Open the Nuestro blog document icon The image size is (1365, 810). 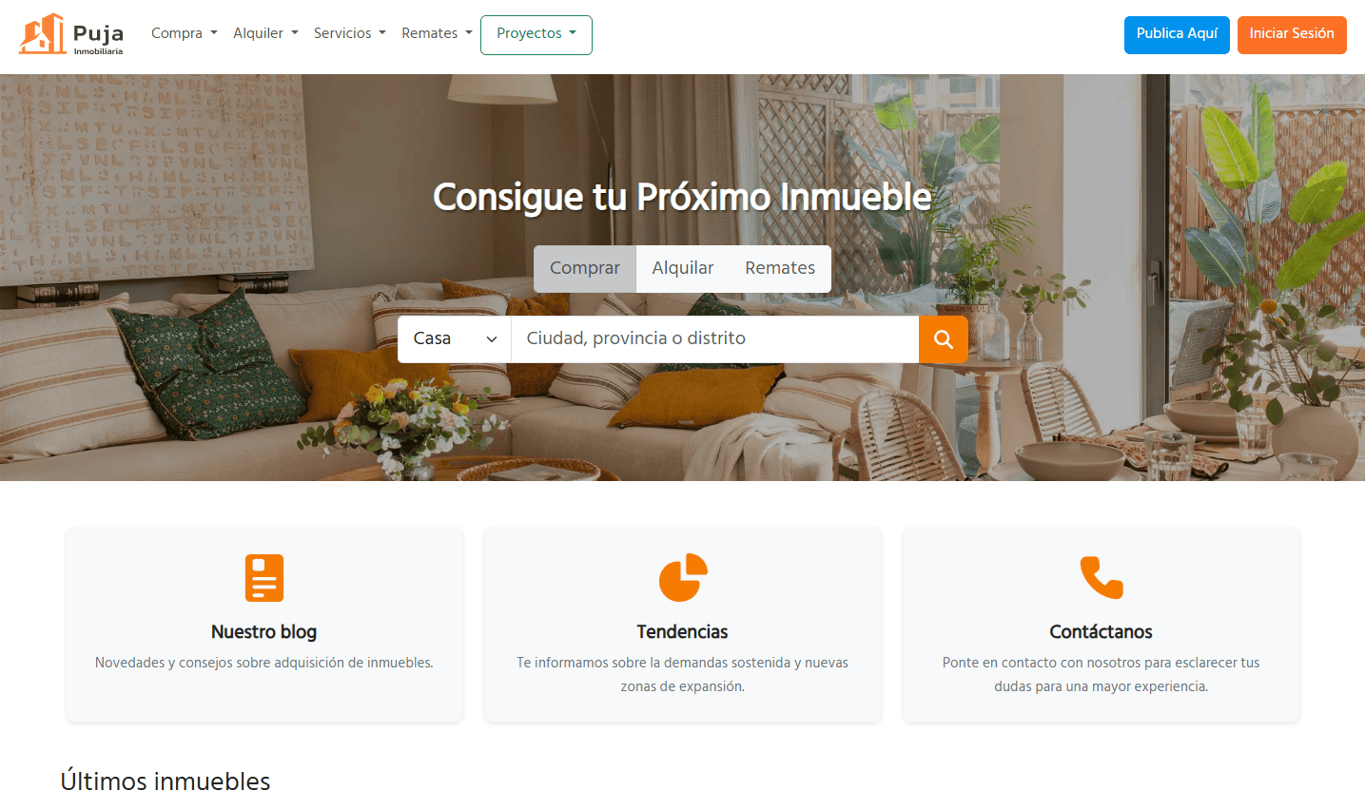264,577
